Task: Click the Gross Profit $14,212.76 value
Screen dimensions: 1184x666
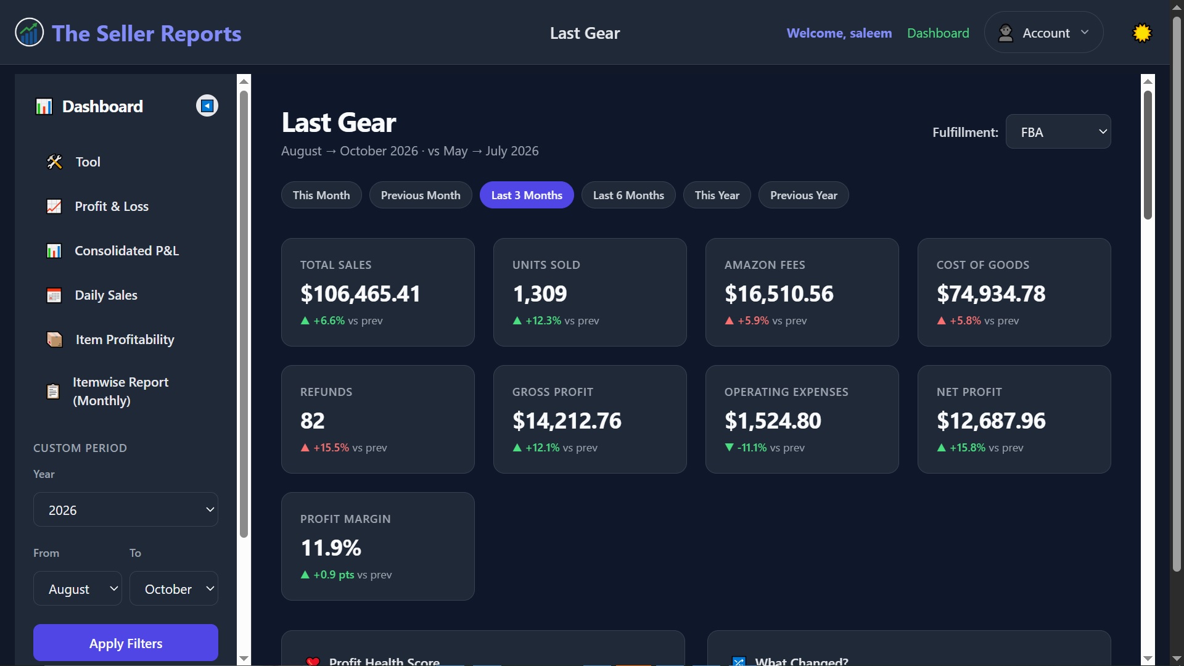Action: 567,421
